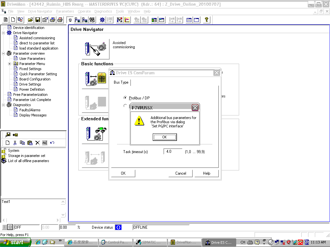Select List of all offline parameters item
Image resolution: width=330 pixels, height=247 pixels.
tap(28, 161)
